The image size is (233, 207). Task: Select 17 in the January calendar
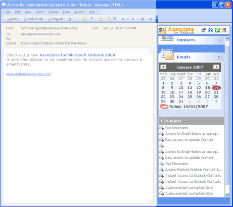(x=181, y=92)
